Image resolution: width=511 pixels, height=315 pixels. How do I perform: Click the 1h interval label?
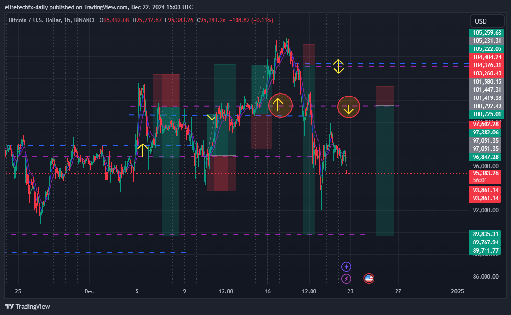tap(67, 20)
